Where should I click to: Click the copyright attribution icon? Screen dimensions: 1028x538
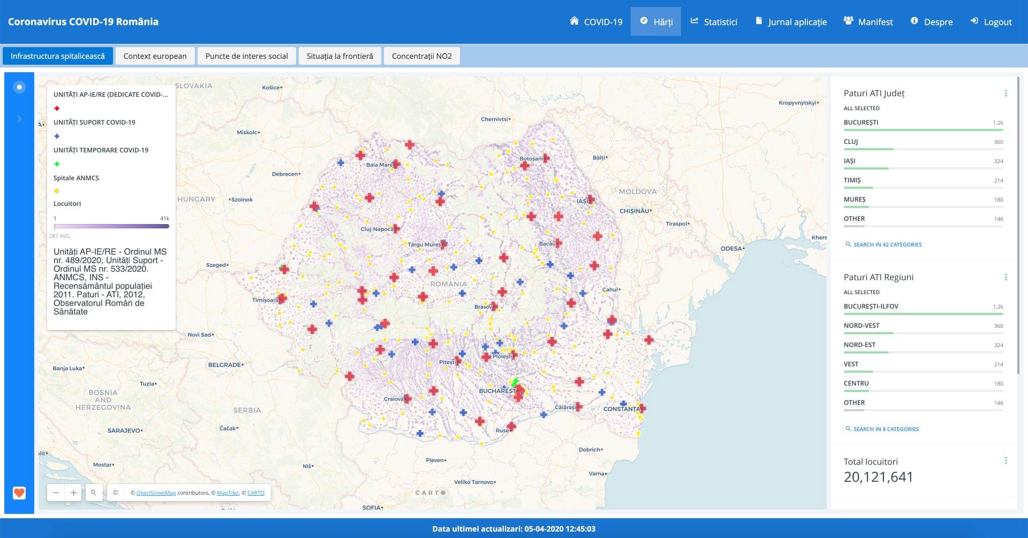(x=115, y=493)
